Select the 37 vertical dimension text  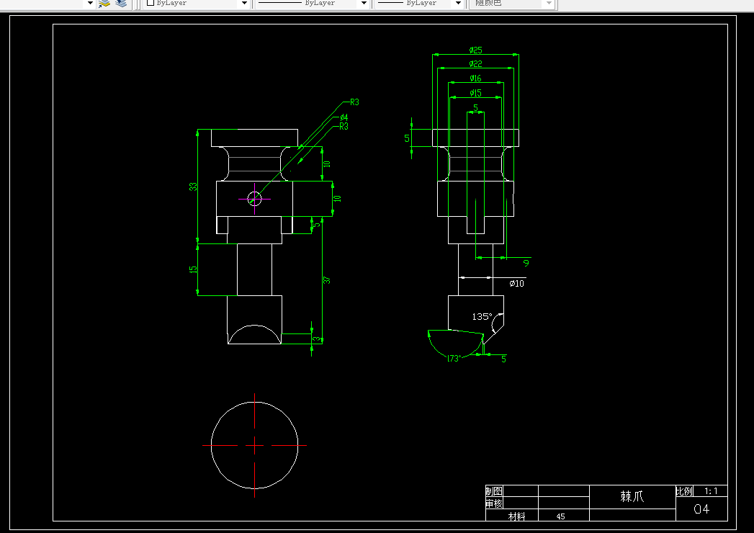[x=326, y=280]
